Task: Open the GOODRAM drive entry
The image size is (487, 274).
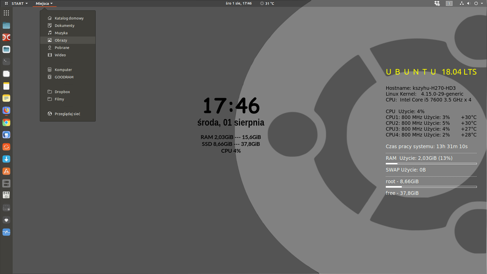Action: [x=68, y=77]
